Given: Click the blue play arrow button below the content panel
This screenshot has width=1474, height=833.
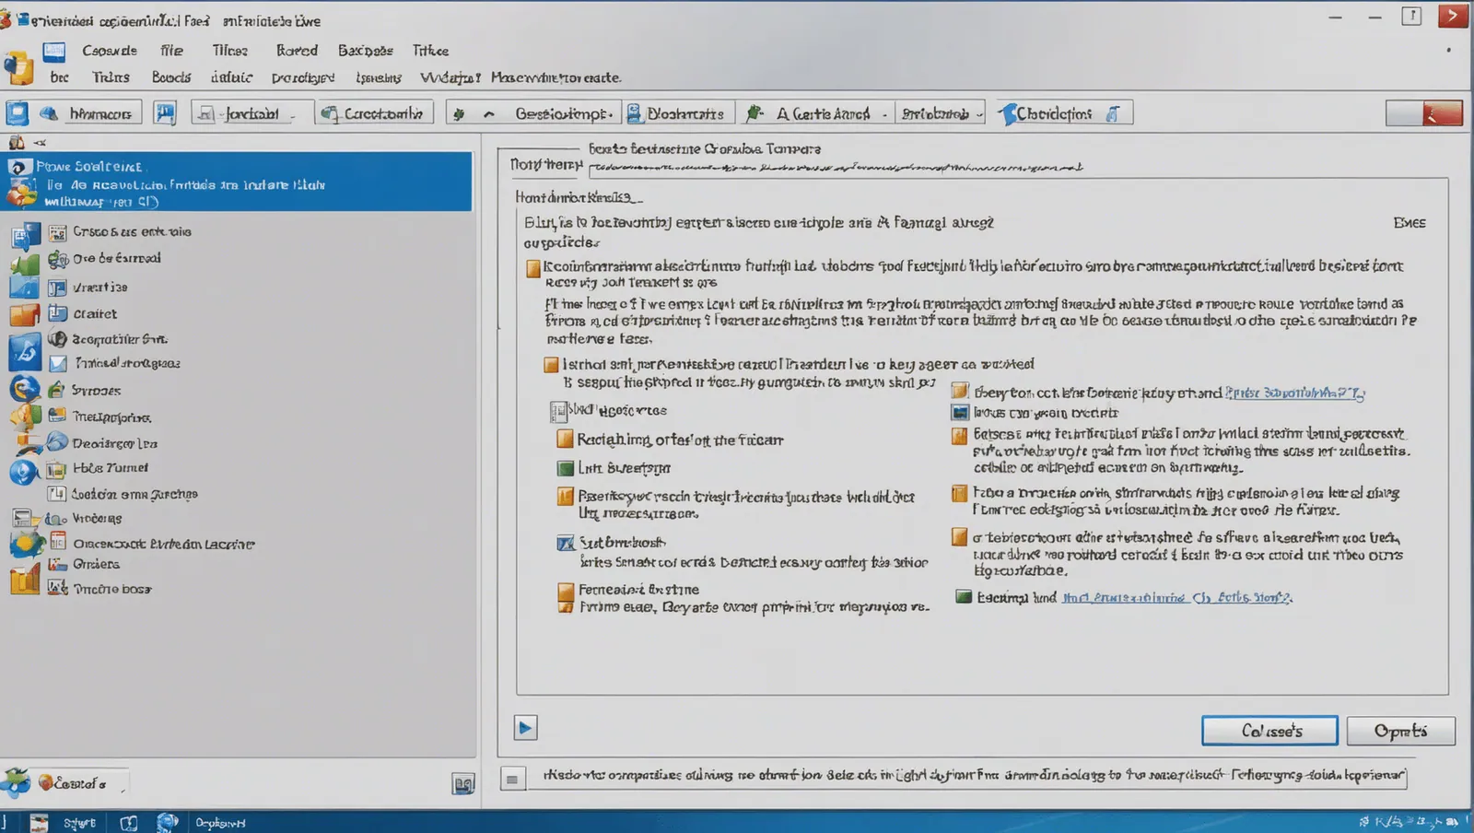Looking at the screenshot, I should [x=525, y=728].
